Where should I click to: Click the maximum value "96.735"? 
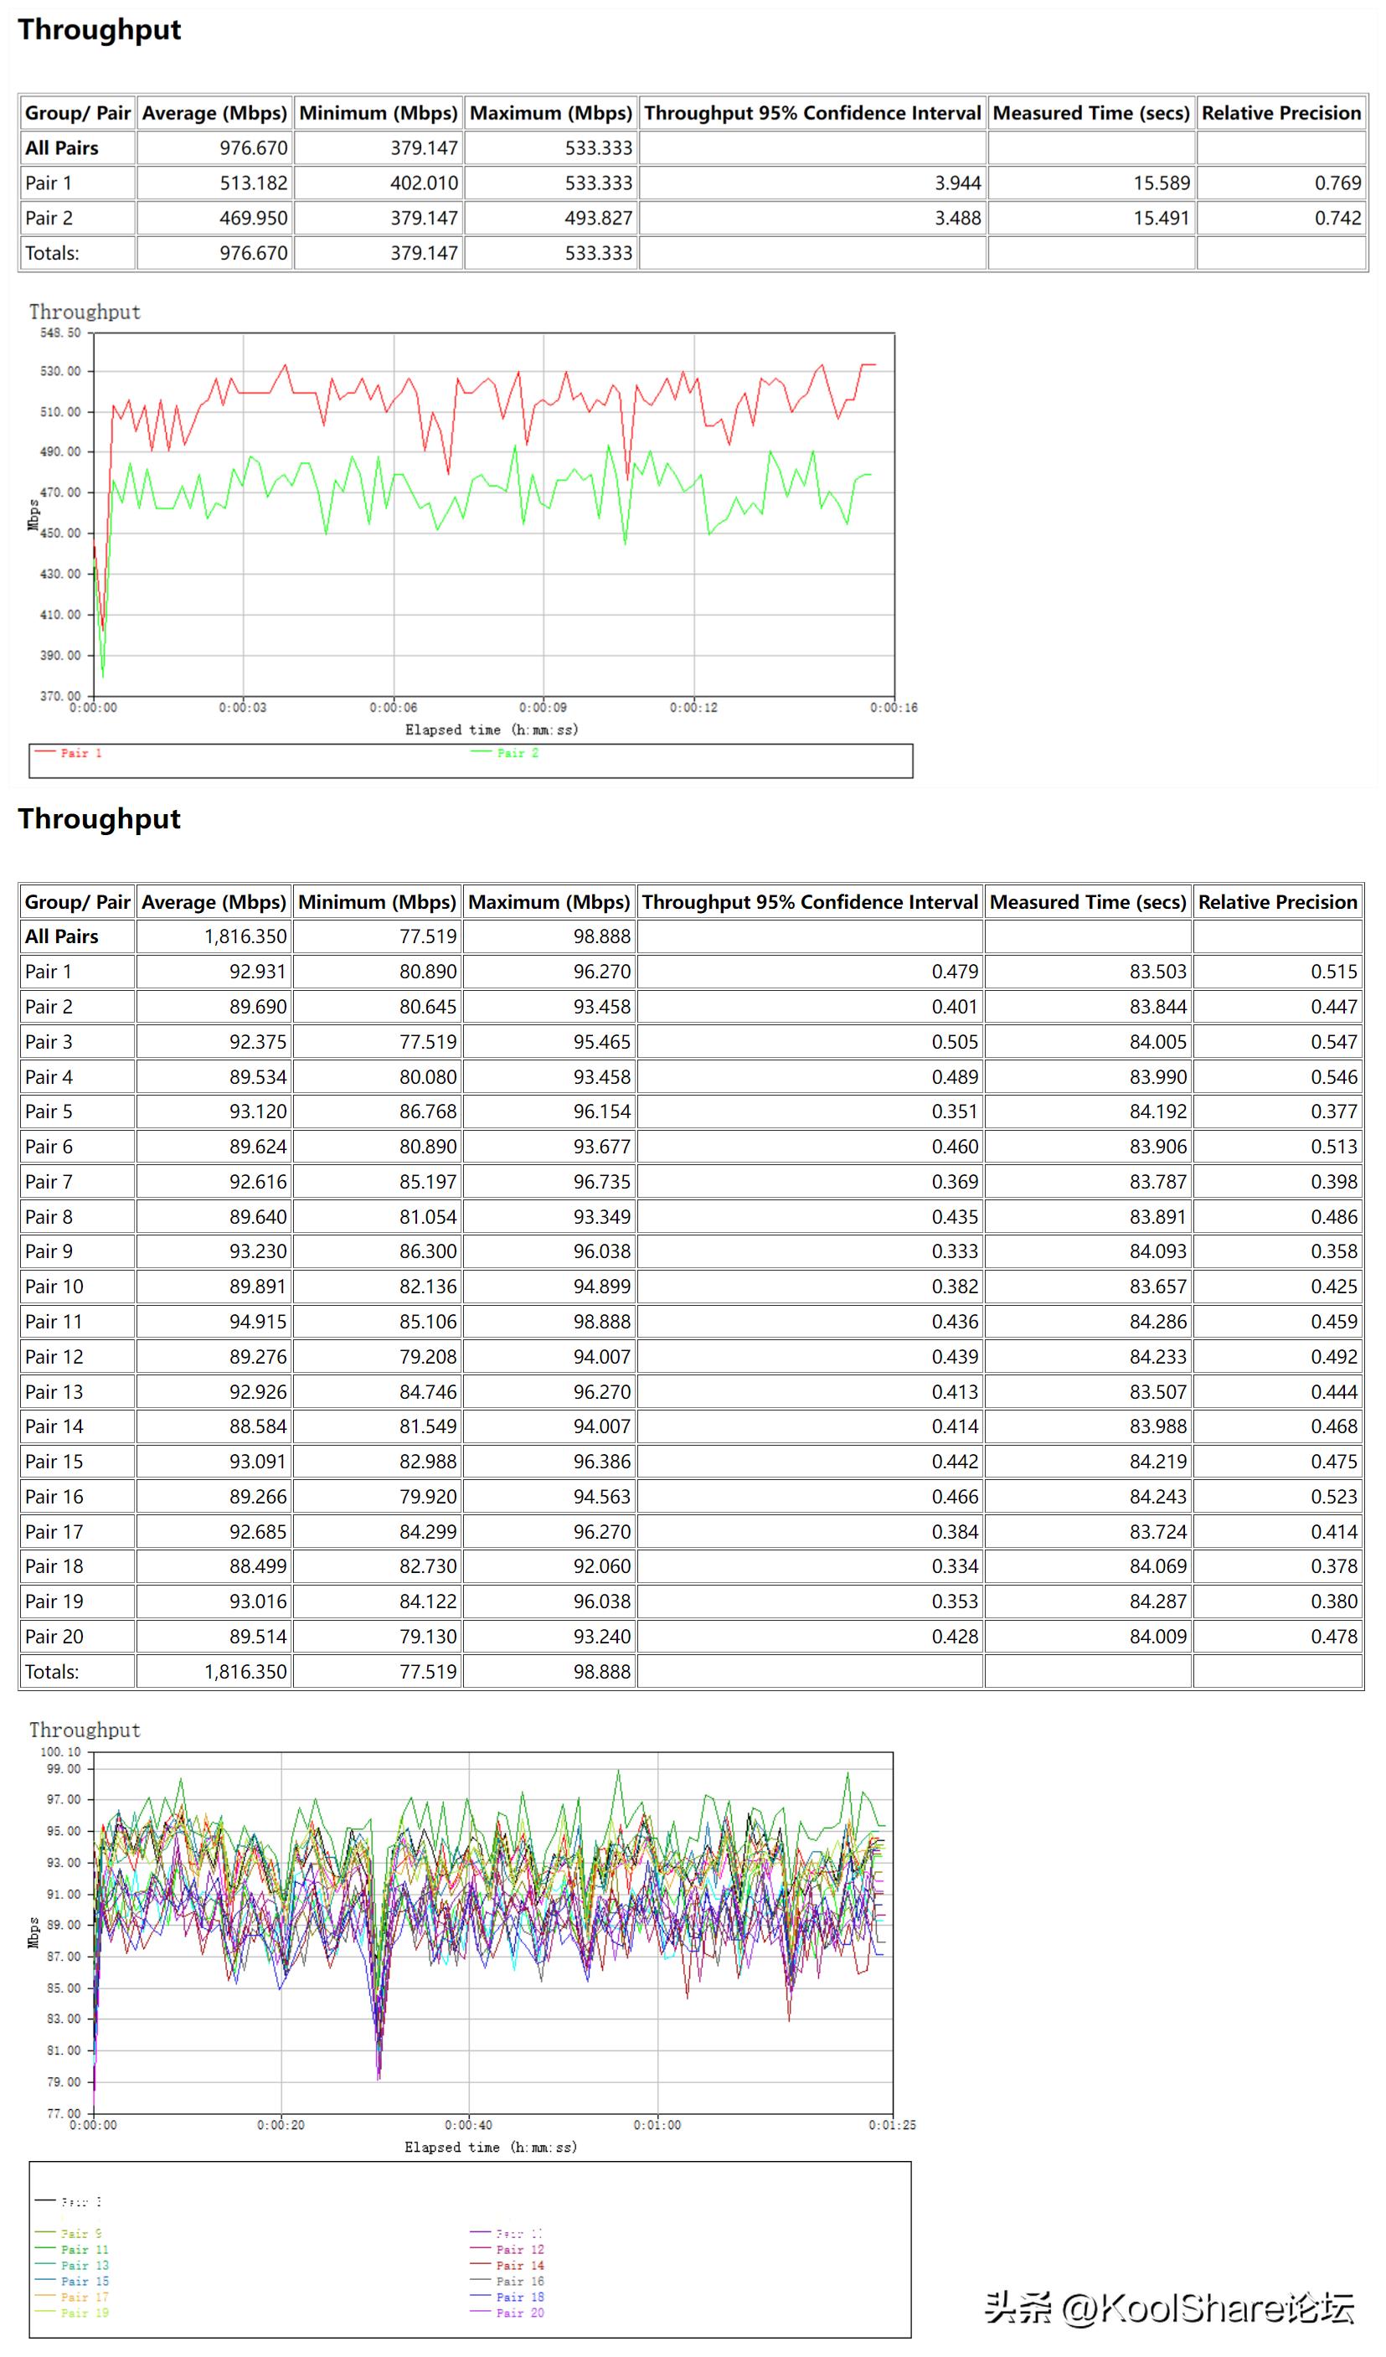coord(602,1181)
